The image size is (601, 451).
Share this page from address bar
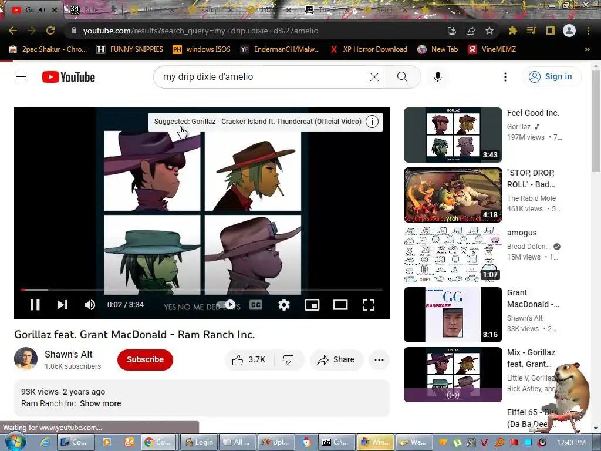coord(471,31)
